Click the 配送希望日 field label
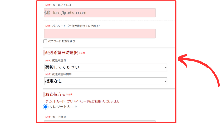 click(59, 60)
